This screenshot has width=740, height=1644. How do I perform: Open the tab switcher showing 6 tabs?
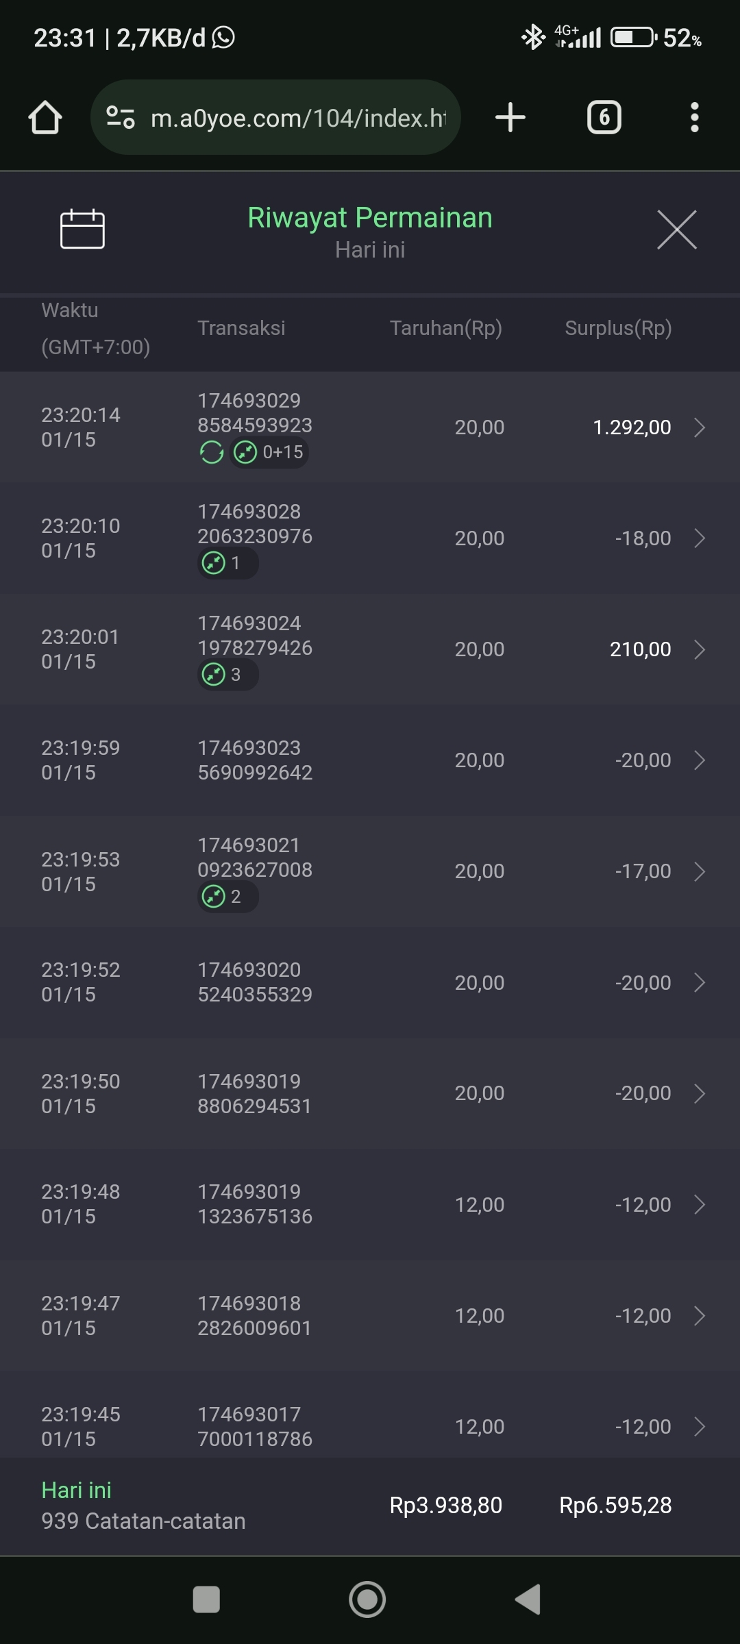[604, 117]
